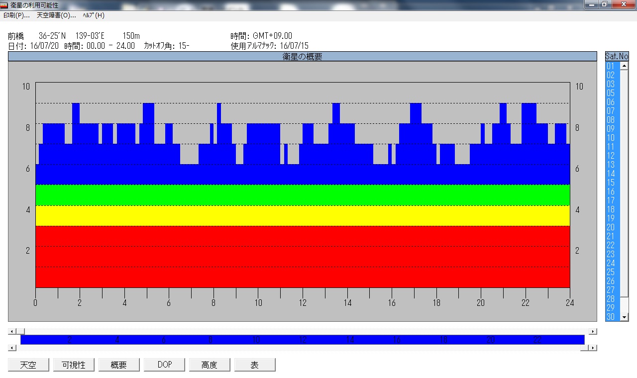637x378 pixels.
Task: Click the DOP button
Action: coord(164,365)
